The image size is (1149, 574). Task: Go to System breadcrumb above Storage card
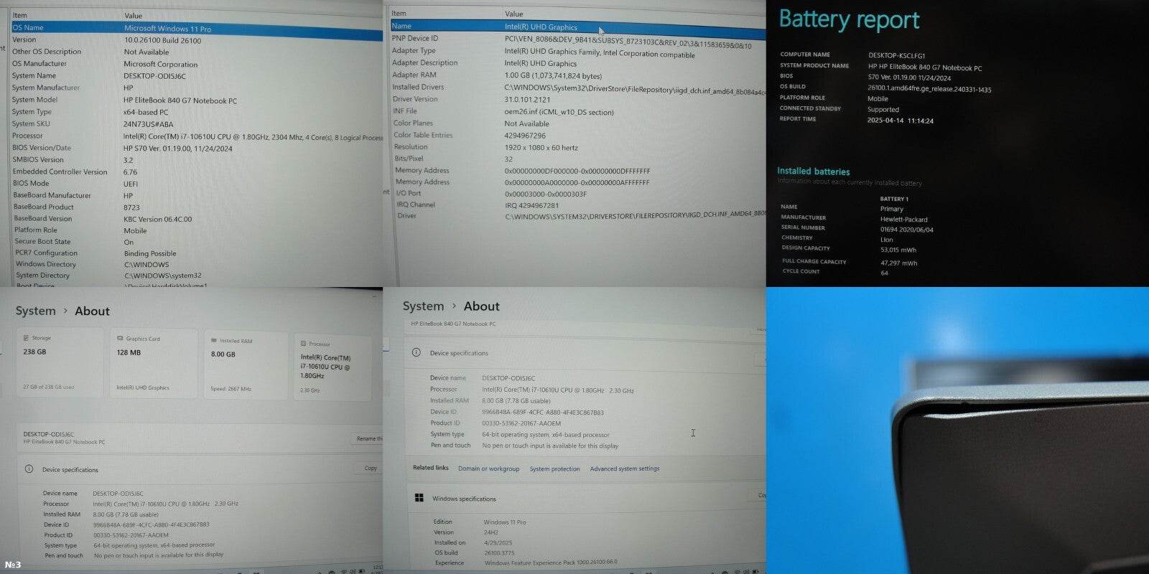35,311
